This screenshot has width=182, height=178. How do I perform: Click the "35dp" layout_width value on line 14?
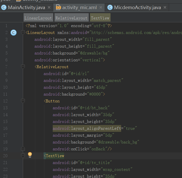[107, 115]
